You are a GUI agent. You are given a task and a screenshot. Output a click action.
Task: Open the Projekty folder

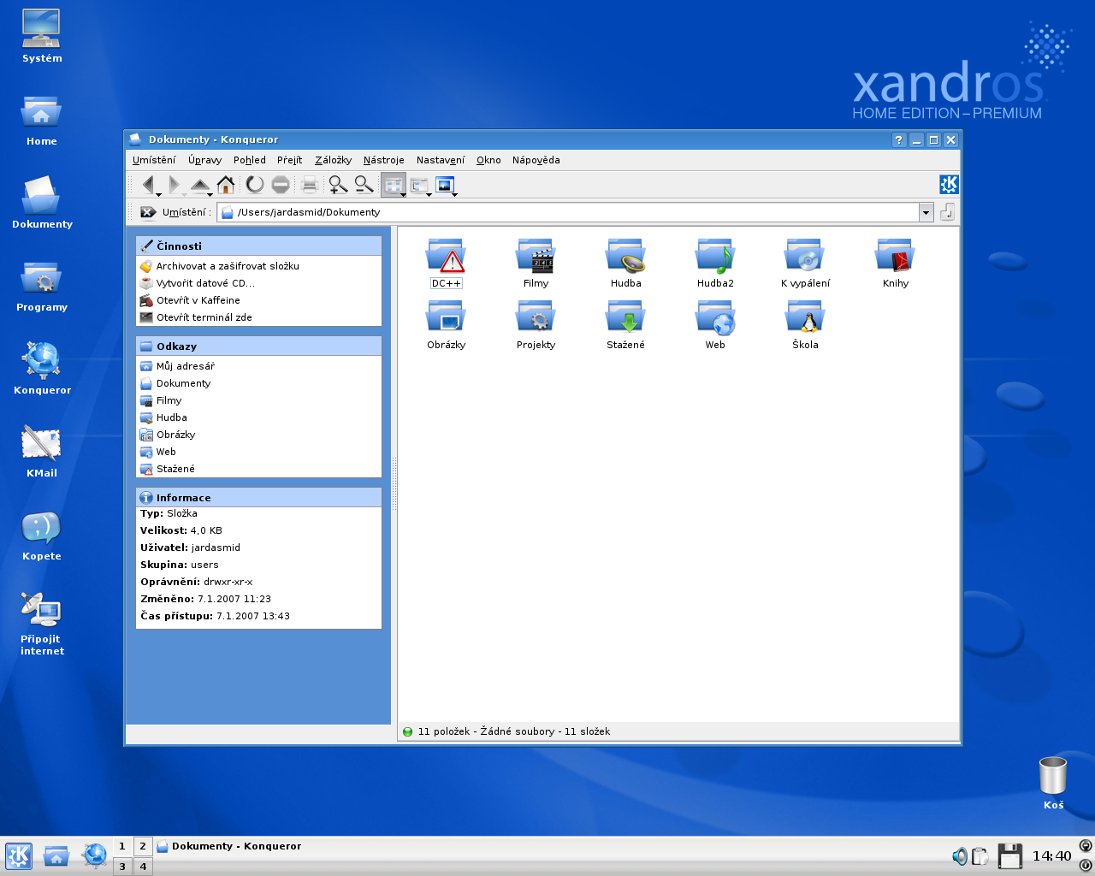(536, 325)
